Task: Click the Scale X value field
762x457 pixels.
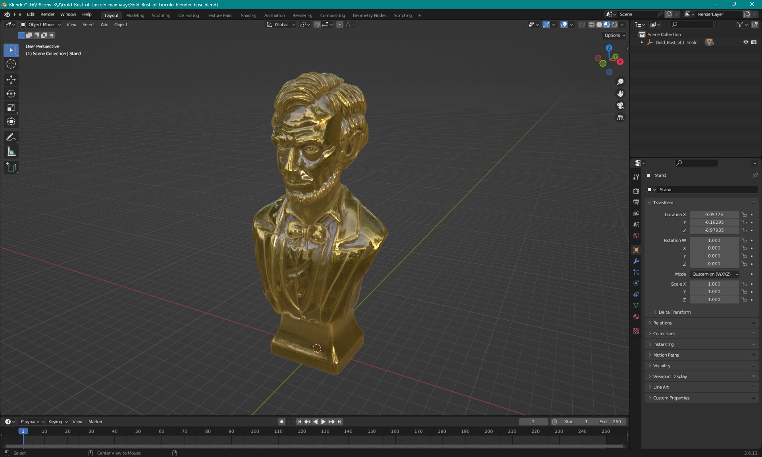Action: pyautogui.click(x=714, y=284)
